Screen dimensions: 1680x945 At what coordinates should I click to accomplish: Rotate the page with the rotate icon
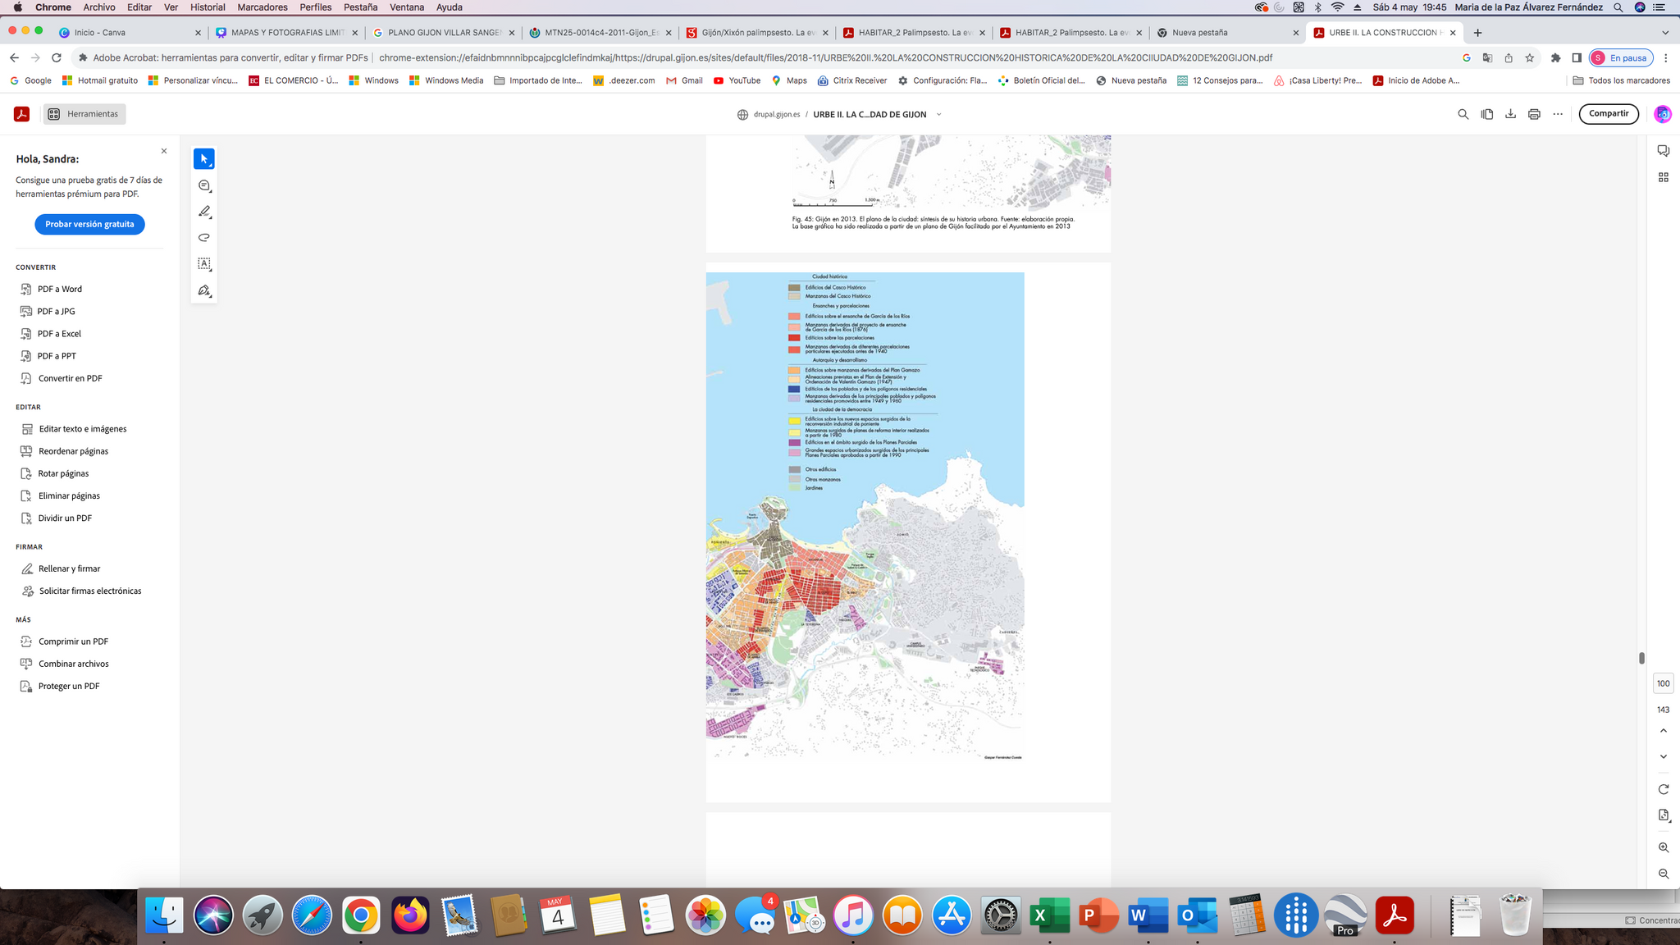tap(1663, 789)
